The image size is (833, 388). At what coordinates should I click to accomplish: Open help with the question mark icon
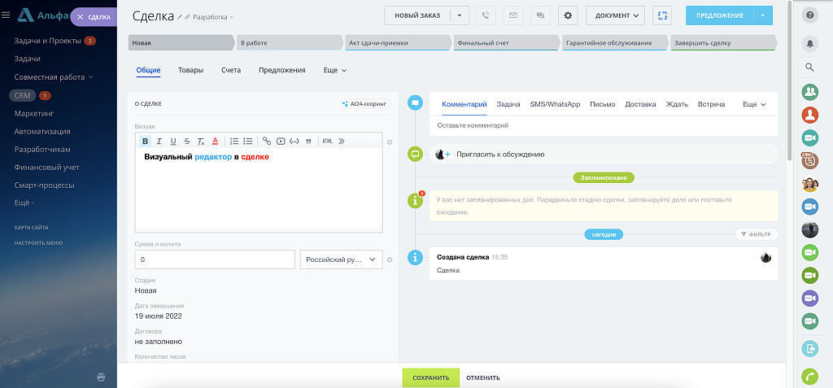[x=809, y=15]
